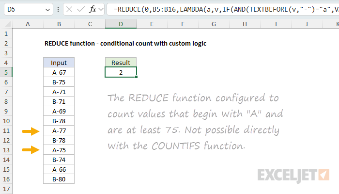Select row 6 header
Viewport: 339px width, 194px height.
(6, 82)
